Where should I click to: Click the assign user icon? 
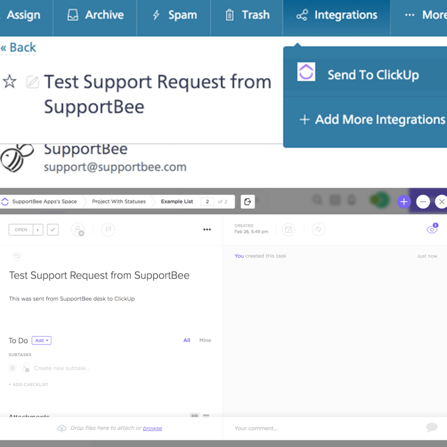click(78, 230)
